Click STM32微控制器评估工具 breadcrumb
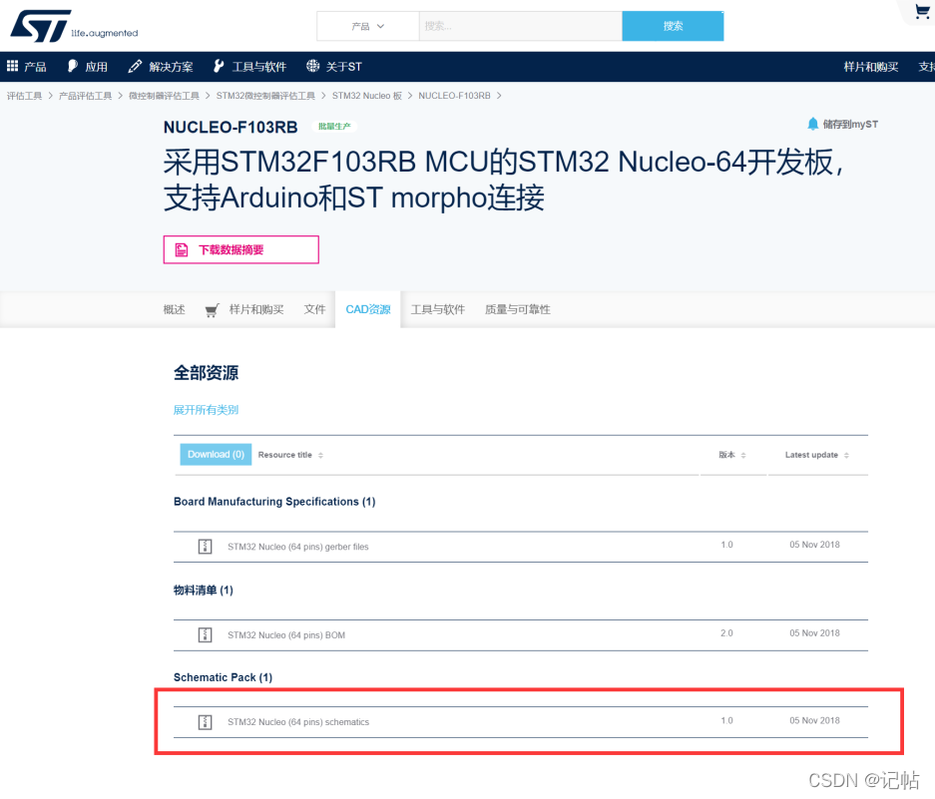Screen dimensions: 935x799 coord(265,96)
